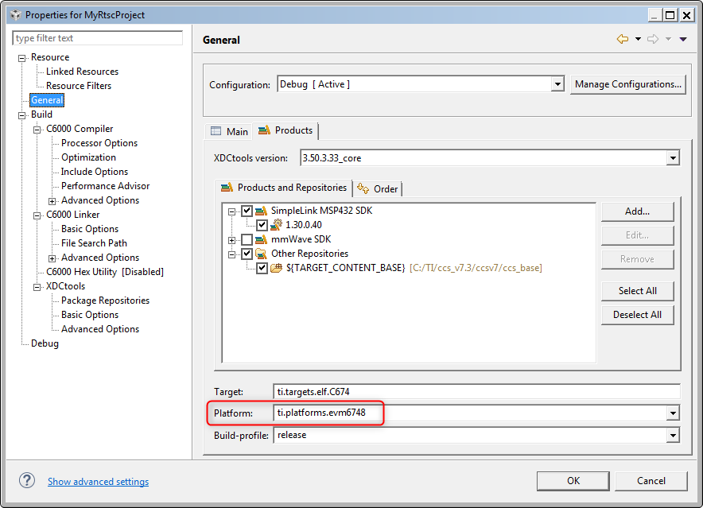Image resolution: width=703 pixels, height=508 pixels.
Task: Enable the mmWave SDK checkbox
Action: tap(247, 239)
